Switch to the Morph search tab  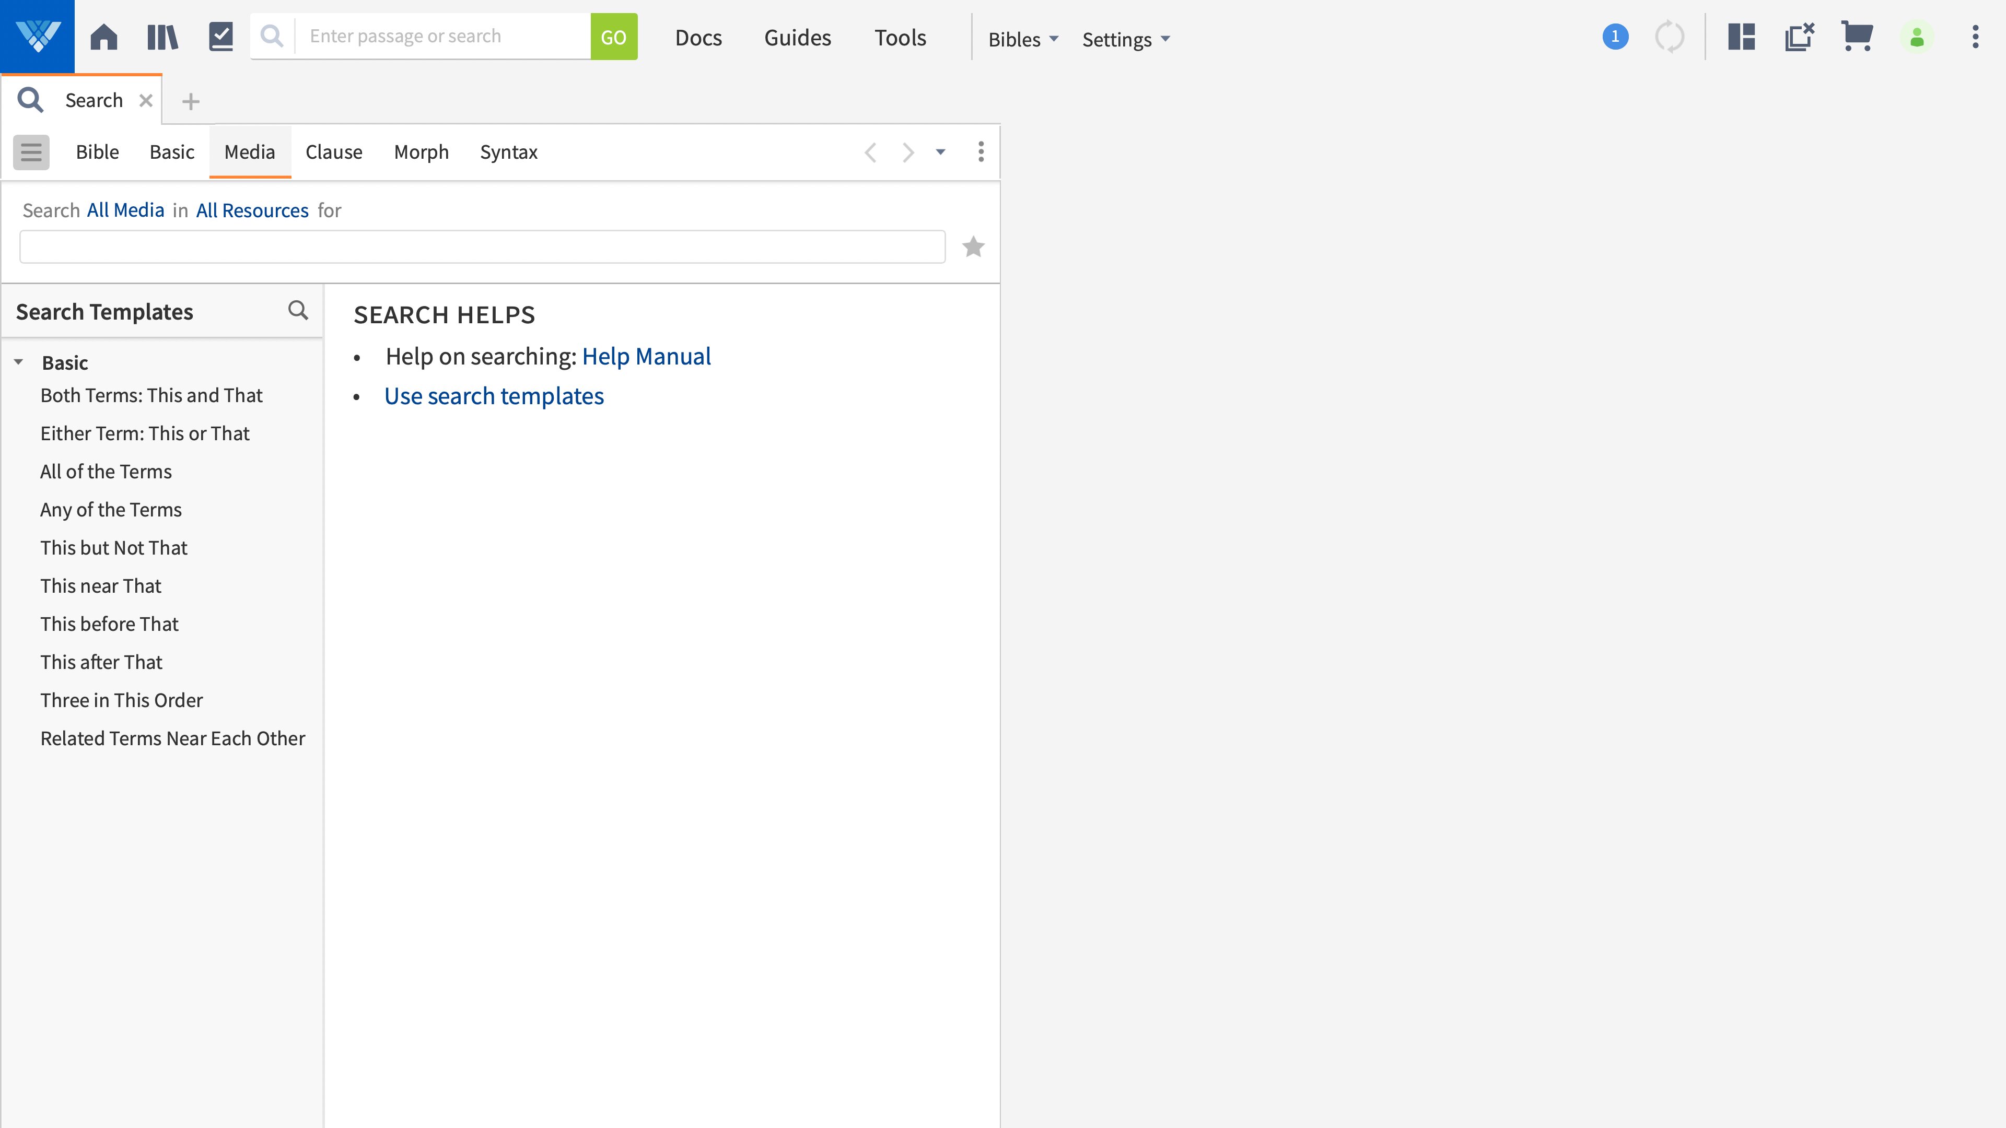click(x=421, y=152)
